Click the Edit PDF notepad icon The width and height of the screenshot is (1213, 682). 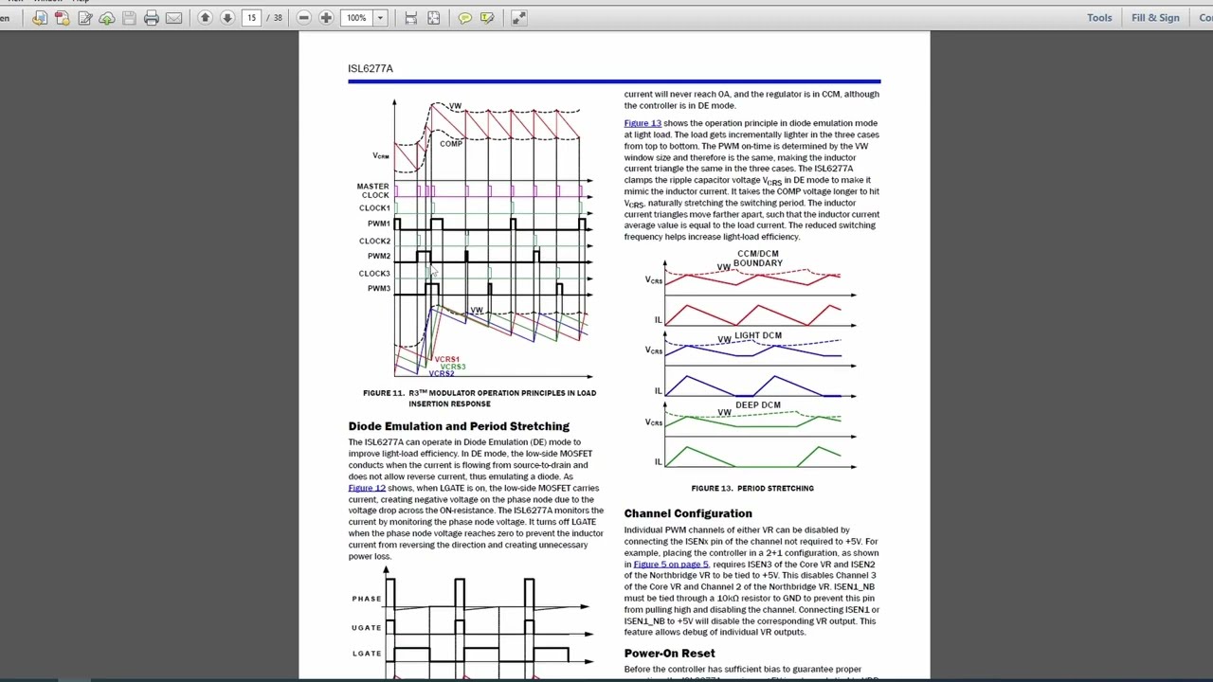83,18
